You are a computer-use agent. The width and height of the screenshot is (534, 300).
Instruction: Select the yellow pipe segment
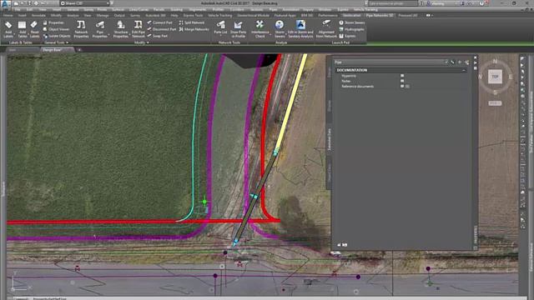coord(290,102)
